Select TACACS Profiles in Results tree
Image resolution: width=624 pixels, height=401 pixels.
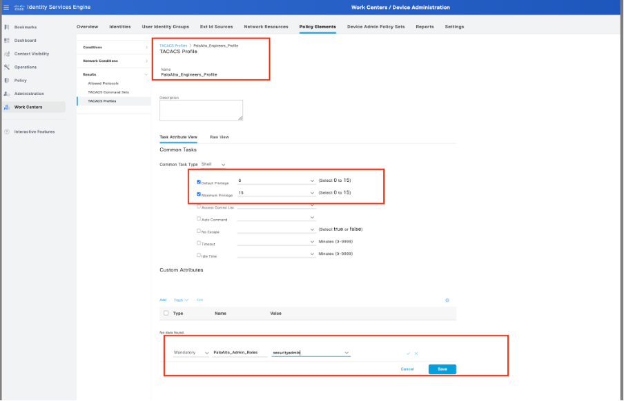102,101
